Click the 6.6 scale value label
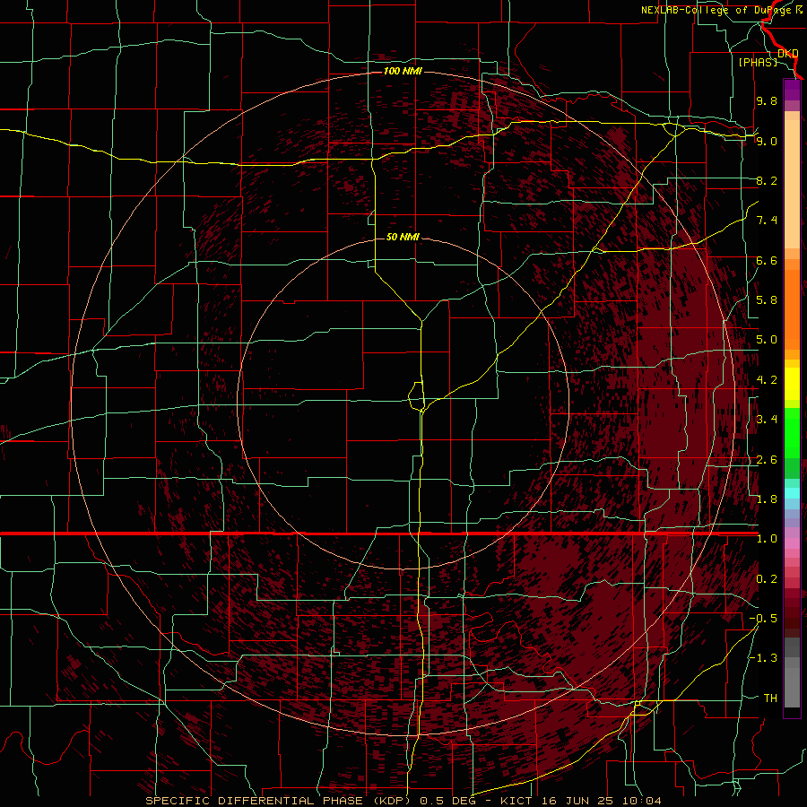The width and height of the screenshot is (807, 807). tap(767, 260)
